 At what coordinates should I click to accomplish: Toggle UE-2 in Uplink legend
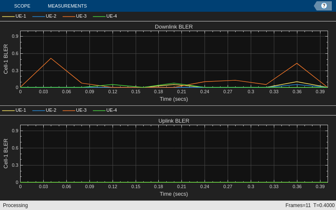[45, 110]
